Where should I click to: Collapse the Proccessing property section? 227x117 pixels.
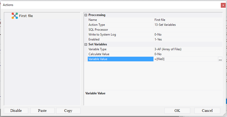86,15
